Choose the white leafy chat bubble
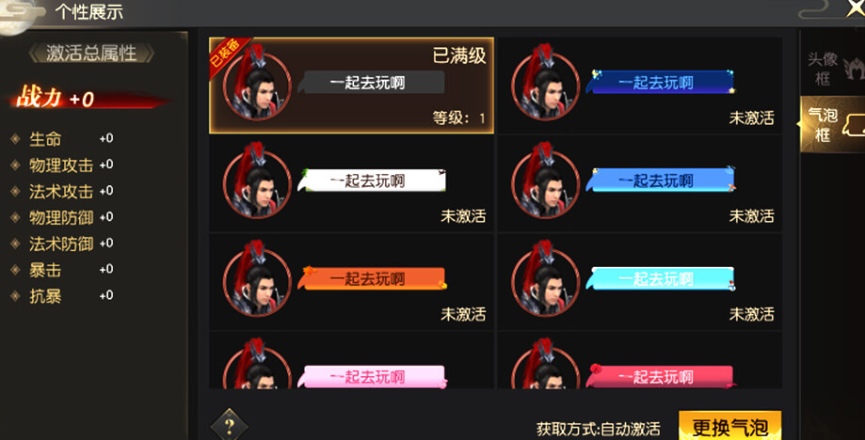Screen dimensions: 865x440 373,181
